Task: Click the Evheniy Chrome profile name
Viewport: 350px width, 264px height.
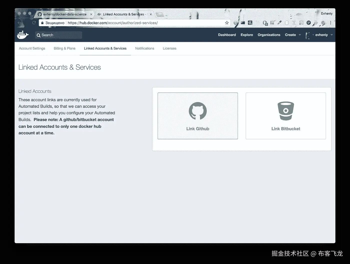Action: point(326,13)
